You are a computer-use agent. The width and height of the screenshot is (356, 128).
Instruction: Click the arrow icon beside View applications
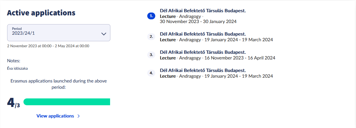79,116
